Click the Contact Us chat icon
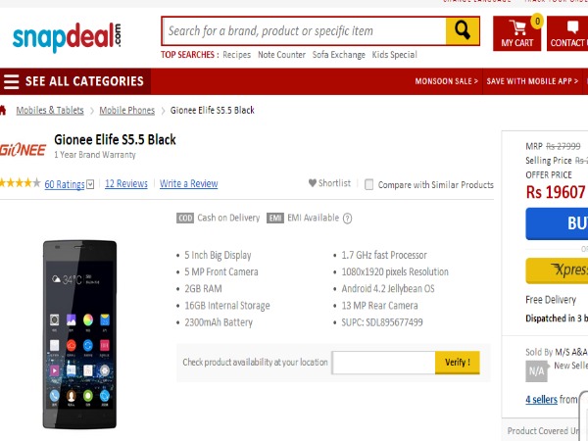Viewport: 588px width, 441px height. point(572,27)
